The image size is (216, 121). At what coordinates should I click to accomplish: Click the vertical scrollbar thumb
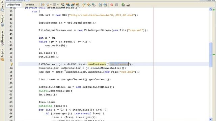pos(211,55)
